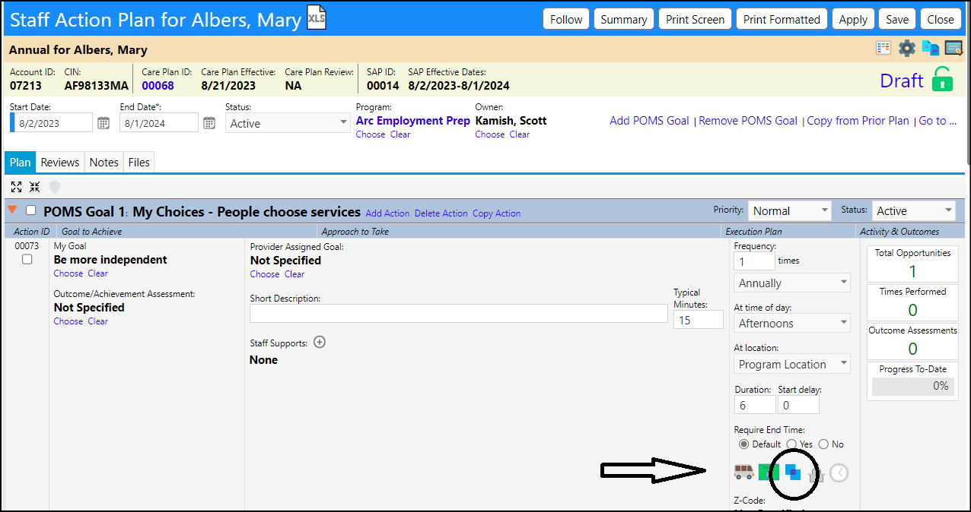The height and width of the screenshot is (512, 971).
Task: Click the Duration field
Action: [x=755, y=405]
